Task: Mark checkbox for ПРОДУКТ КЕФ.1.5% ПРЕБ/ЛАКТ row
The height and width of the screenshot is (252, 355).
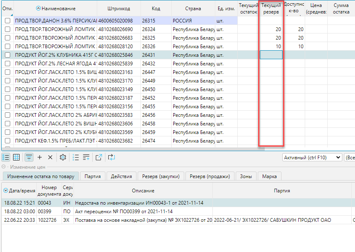Action: [x=7, y=141]
